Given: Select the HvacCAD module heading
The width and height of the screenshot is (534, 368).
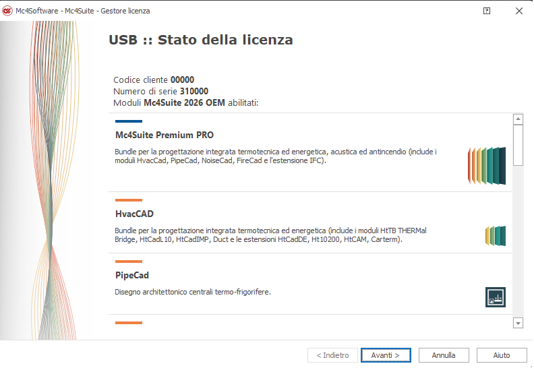Looking at the screenshot, I should coord(135,214).
